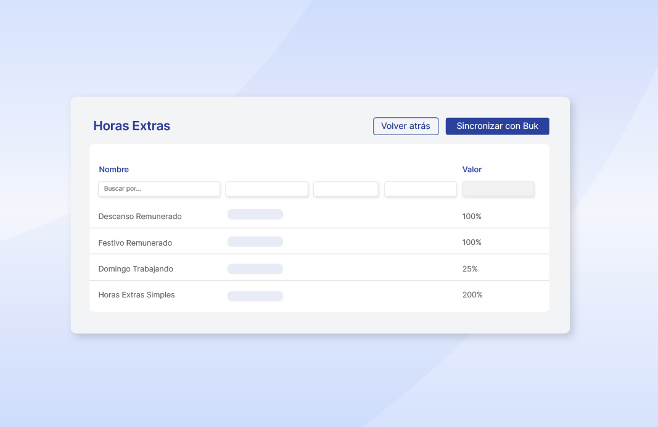Click the placeholder pill in Festivo Remunerado row
The image size is (658, 427).
pyautogui.click(x=255, y=241)
